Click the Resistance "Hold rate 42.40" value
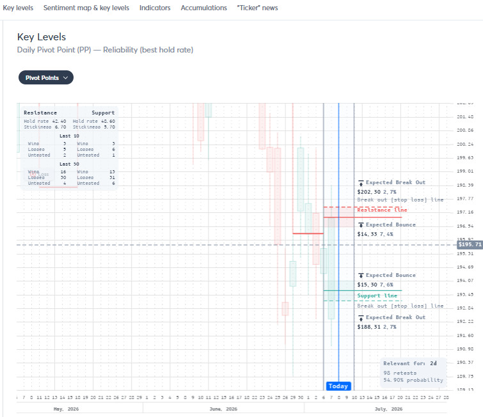 [45, 122]
